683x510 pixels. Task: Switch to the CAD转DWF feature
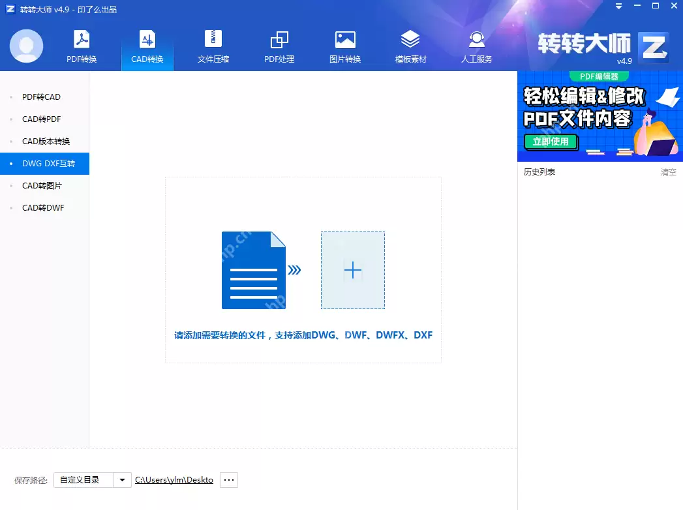click(40, 207)
